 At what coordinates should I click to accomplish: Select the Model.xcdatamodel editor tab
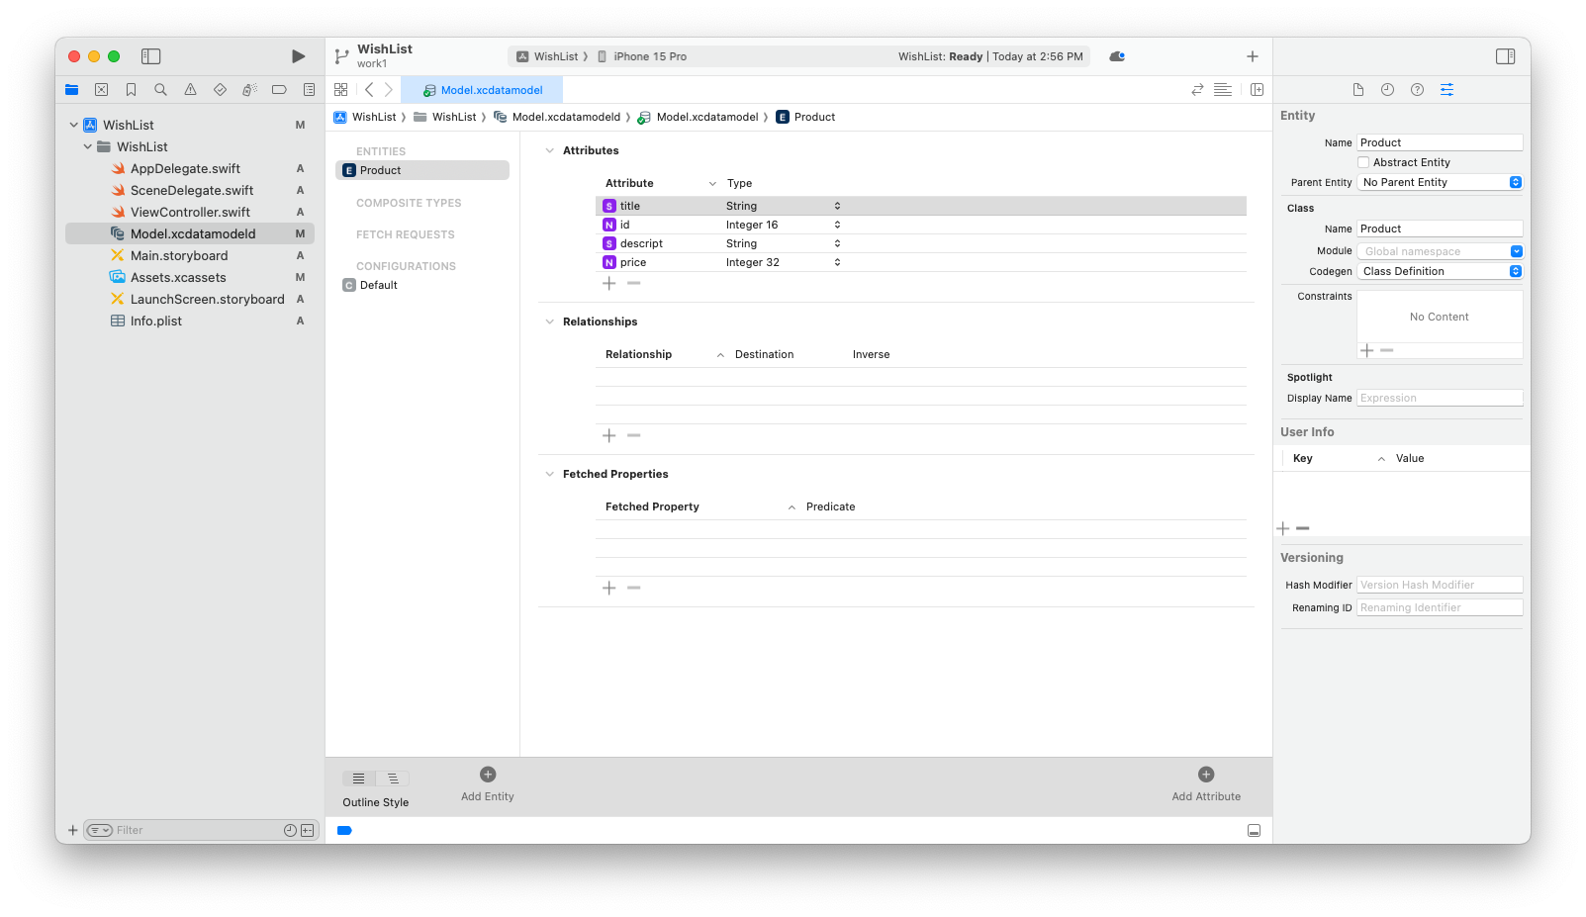(482, 90)
